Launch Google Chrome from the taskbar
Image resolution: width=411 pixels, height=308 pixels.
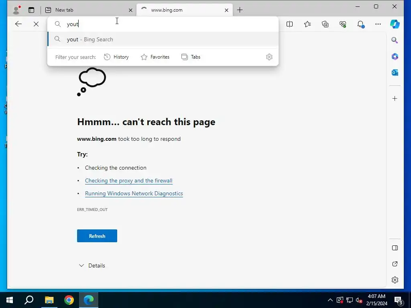[x=69, y=300]
